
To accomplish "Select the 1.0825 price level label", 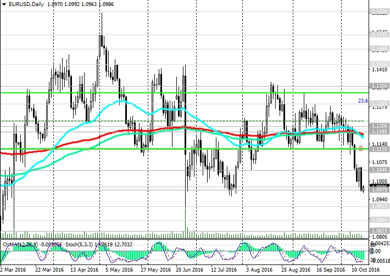I will pos(379,231).
